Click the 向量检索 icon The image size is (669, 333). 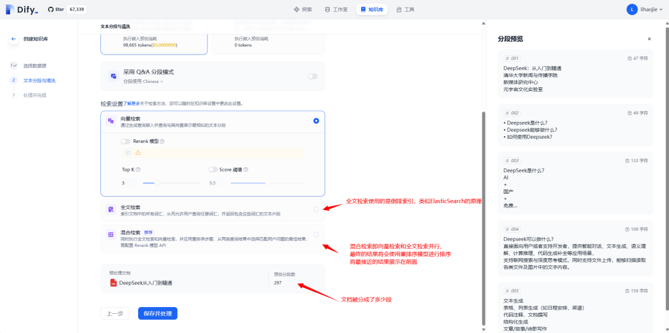(110, 121)
